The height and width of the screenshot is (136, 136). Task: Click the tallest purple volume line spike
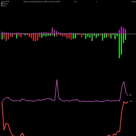(x=57, y=80)
